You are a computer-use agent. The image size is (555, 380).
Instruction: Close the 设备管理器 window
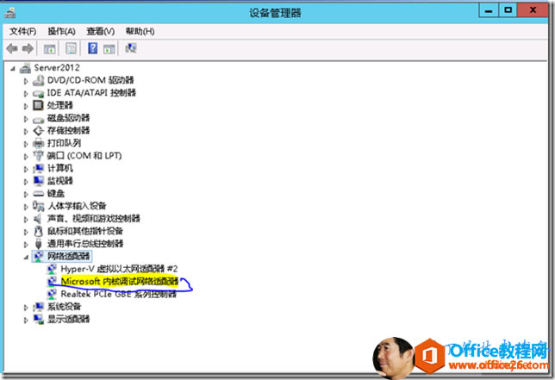[533, 9]
